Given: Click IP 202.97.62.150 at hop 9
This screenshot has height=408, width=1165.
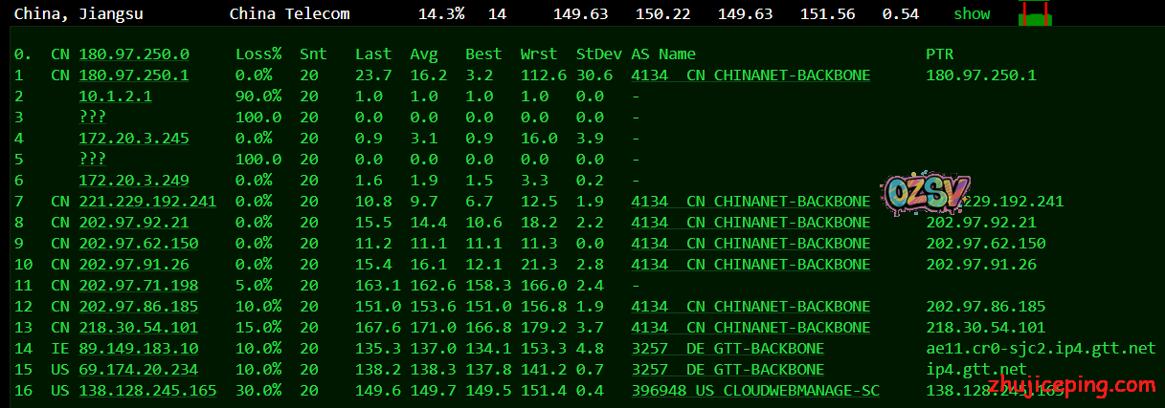Looking at the screenshot, I should tap(139, 244).
